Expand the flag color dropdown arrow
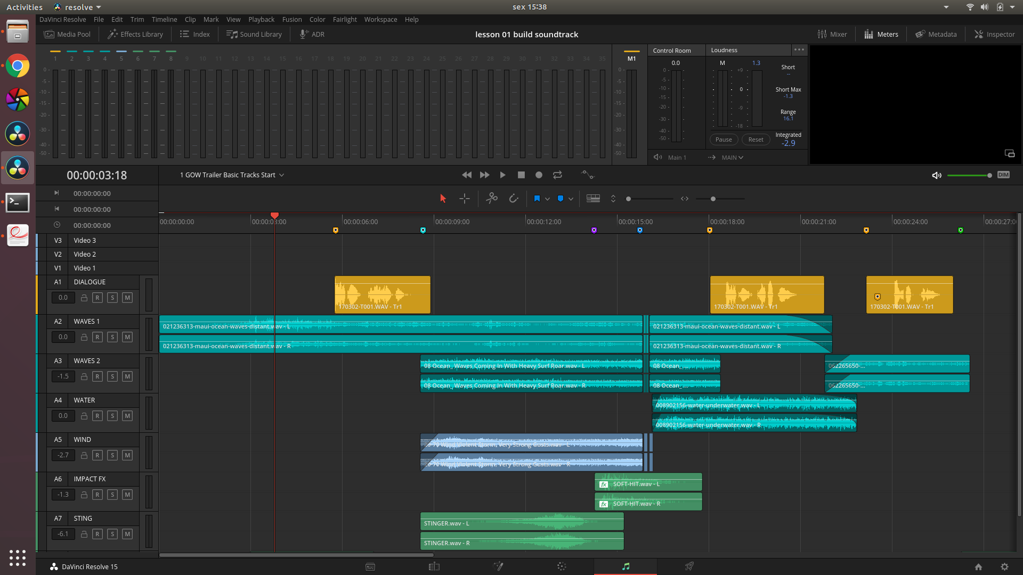This screenshot has width=1023, height=575. 547,199
